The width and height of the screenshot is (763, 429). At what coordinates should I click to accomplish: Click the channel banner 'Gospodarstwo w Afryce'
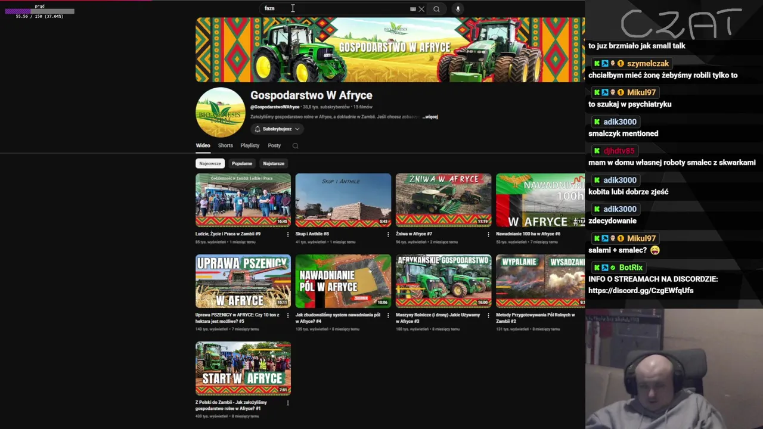pos(390,50)
